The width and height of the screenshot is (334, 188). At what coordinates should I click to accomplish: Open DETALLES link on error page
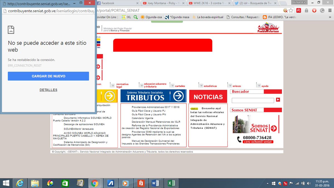48,90
